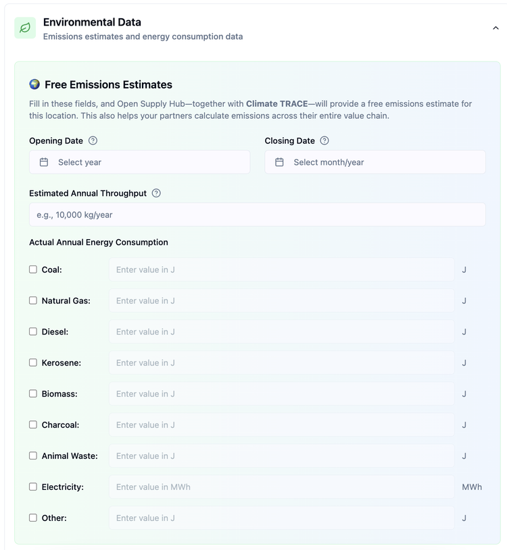Check the Electricity checkbox
507x550 pixels.
33,487
